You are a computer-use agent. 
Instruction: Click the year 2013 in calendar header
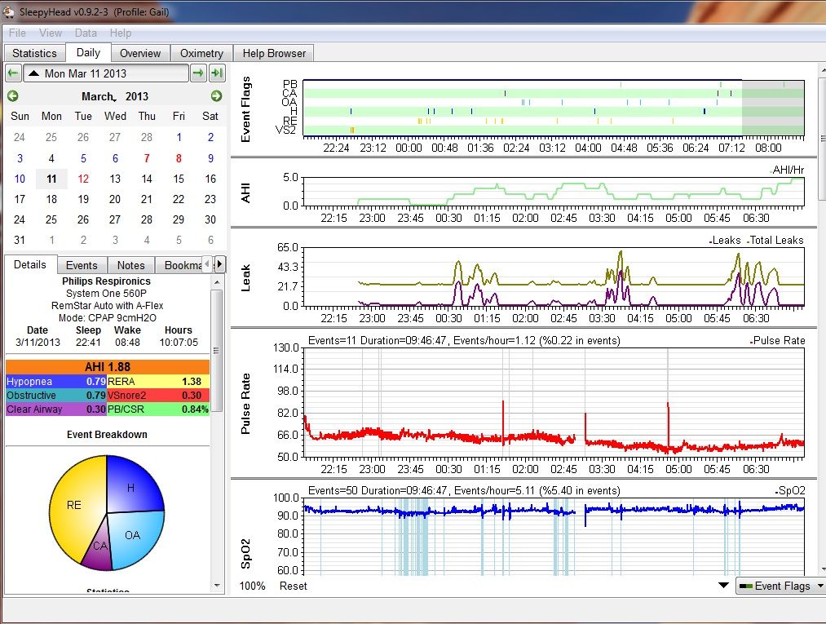pos(137,96)
